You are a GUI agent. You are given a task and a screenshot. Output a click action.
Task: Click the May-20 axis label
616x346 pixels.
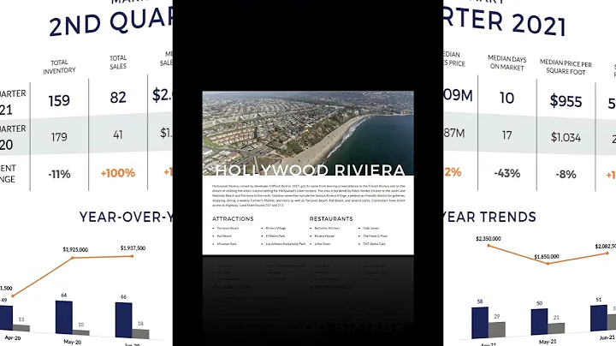72,342
